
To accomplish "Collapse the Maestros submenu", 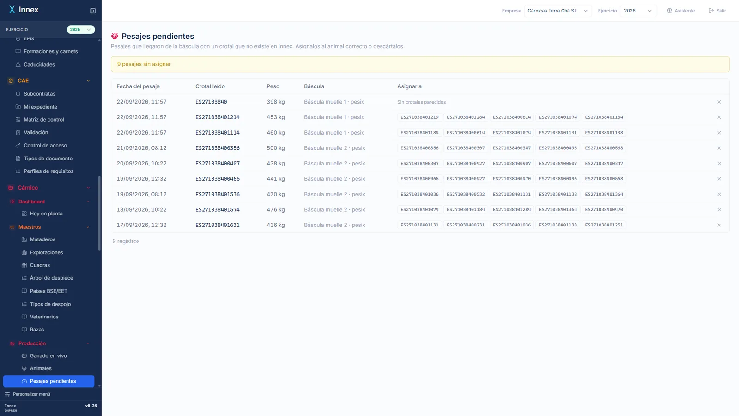I will (x=88, y=227).
